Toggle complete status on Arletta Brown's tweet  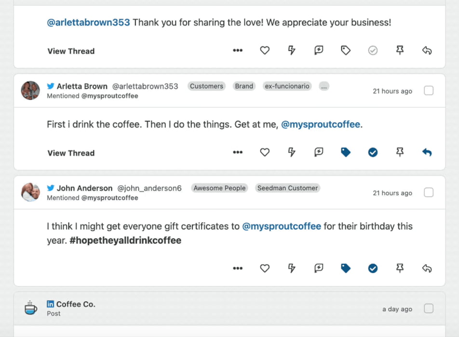[x=373, y=152]
